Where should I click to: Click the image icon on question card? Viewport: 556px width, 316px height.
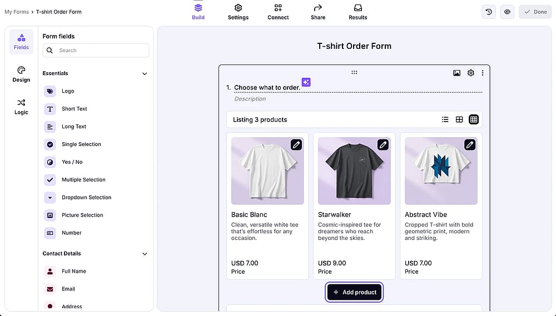[456, 73]
